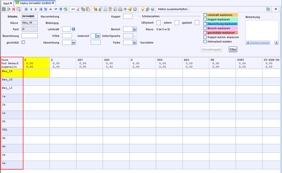Click the light bulb hint icon
Viewport: 282px width, 173px height.
click(x=143, y=9)
